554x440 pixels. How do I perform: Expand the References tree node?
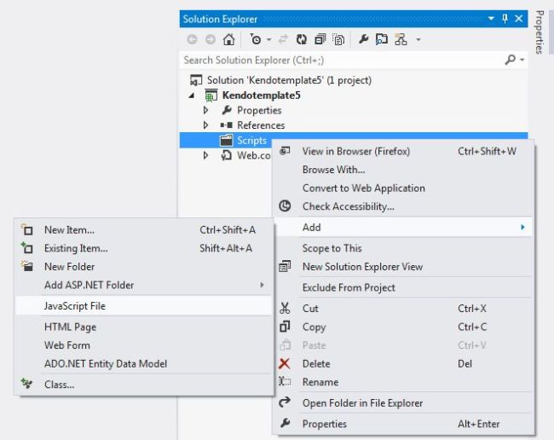click(x=205, y=125)
